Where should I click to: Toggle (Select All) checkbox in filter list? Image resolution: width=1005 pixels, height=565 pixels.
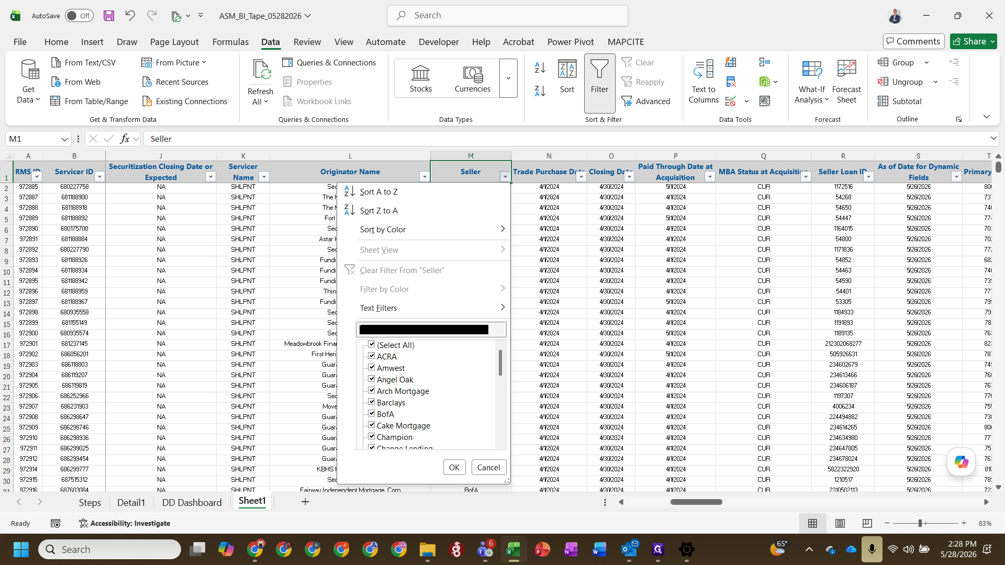372,344
